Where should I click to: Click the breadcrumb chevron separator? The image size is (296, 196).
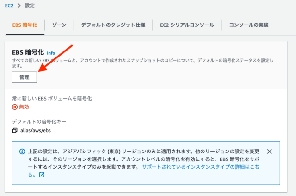pos(19,6)
